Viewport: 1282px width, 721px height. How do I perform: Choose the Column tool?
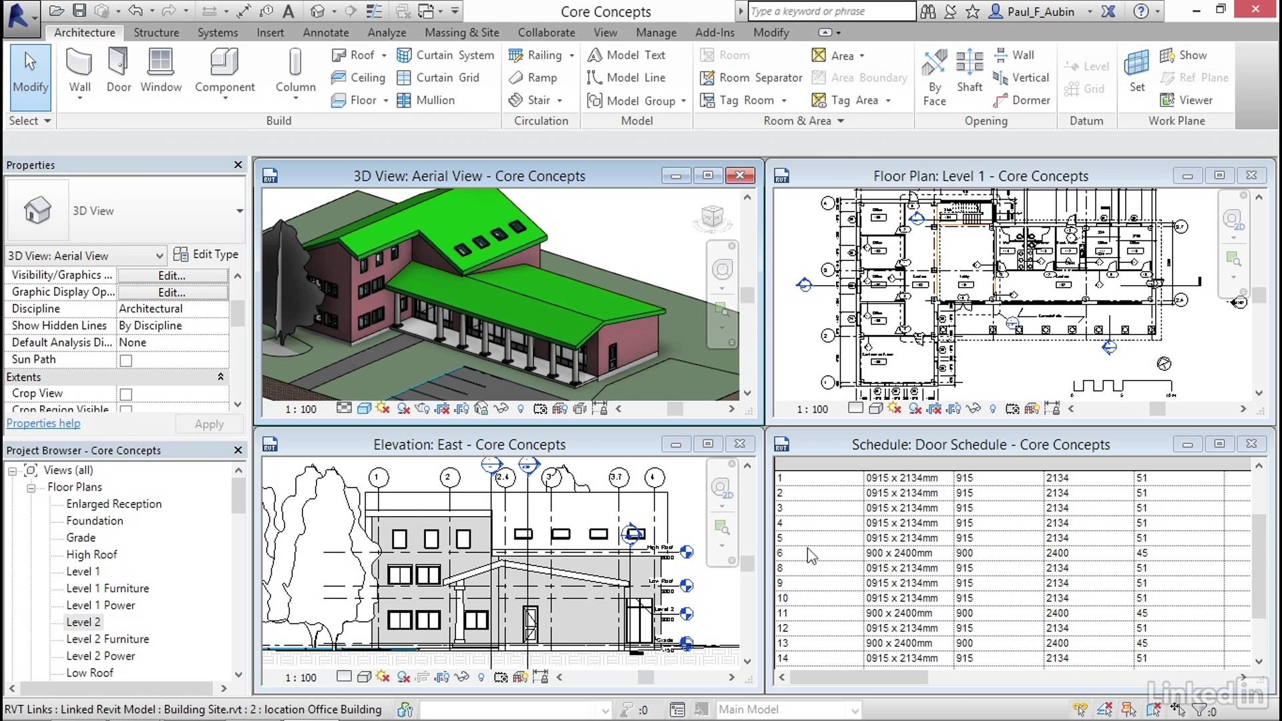tap(295, 71)
